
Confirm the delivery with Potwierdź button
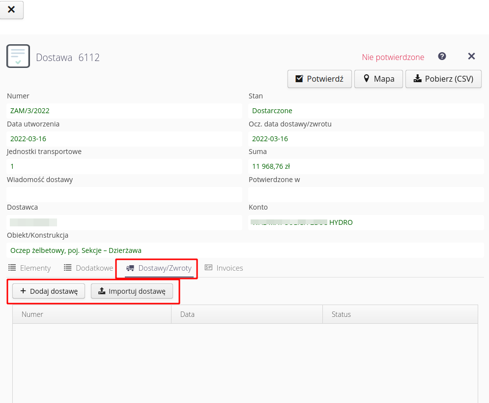pyautogui.click(x=319, y=79)
